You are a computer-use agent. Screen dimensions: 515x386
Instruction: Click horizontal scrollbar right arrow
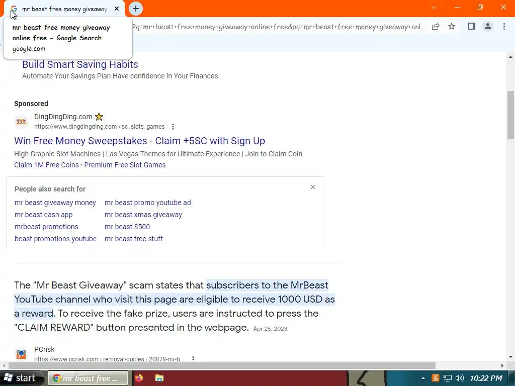[x=502, y=366]
